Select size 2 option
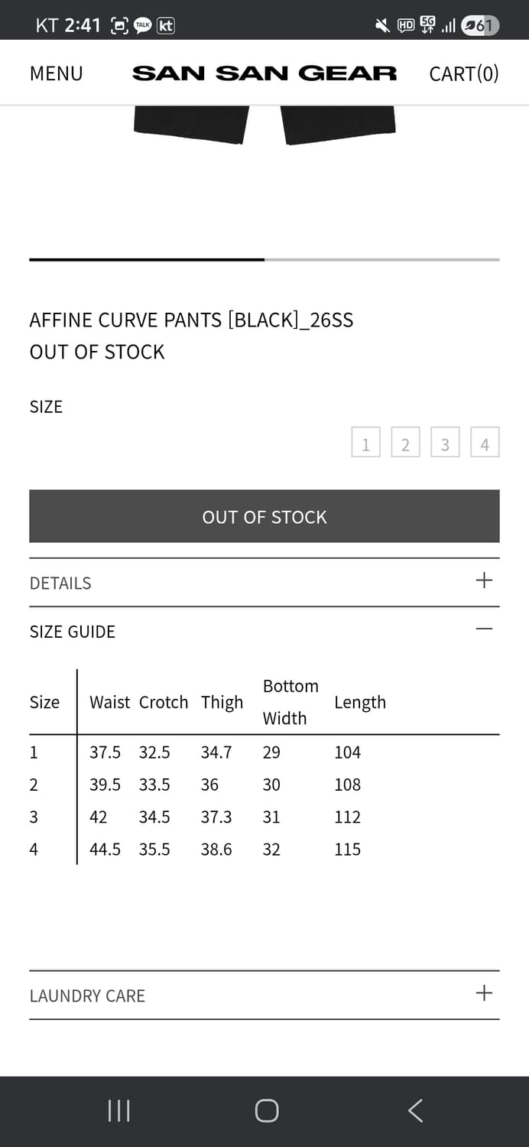529x1147 pixels. pos(405,443)
